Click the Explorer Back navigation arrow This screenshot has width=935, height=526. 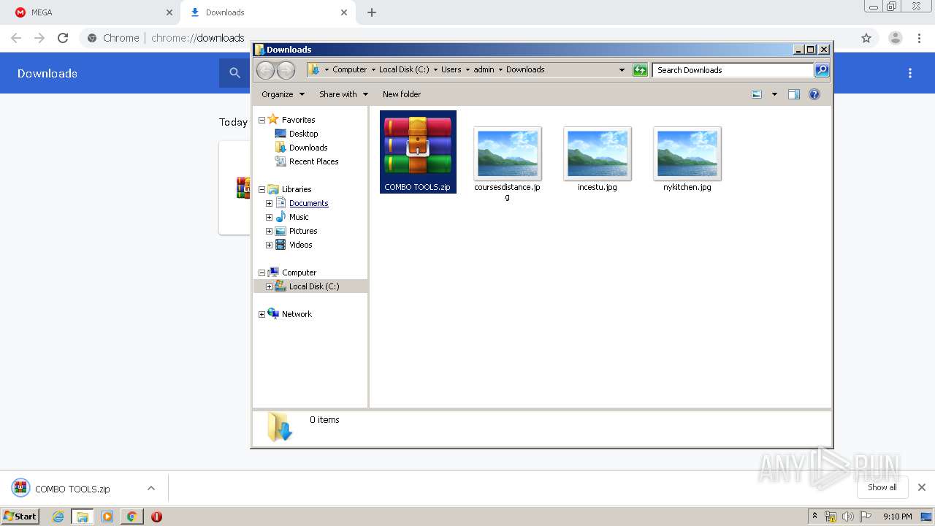(265, 70)
